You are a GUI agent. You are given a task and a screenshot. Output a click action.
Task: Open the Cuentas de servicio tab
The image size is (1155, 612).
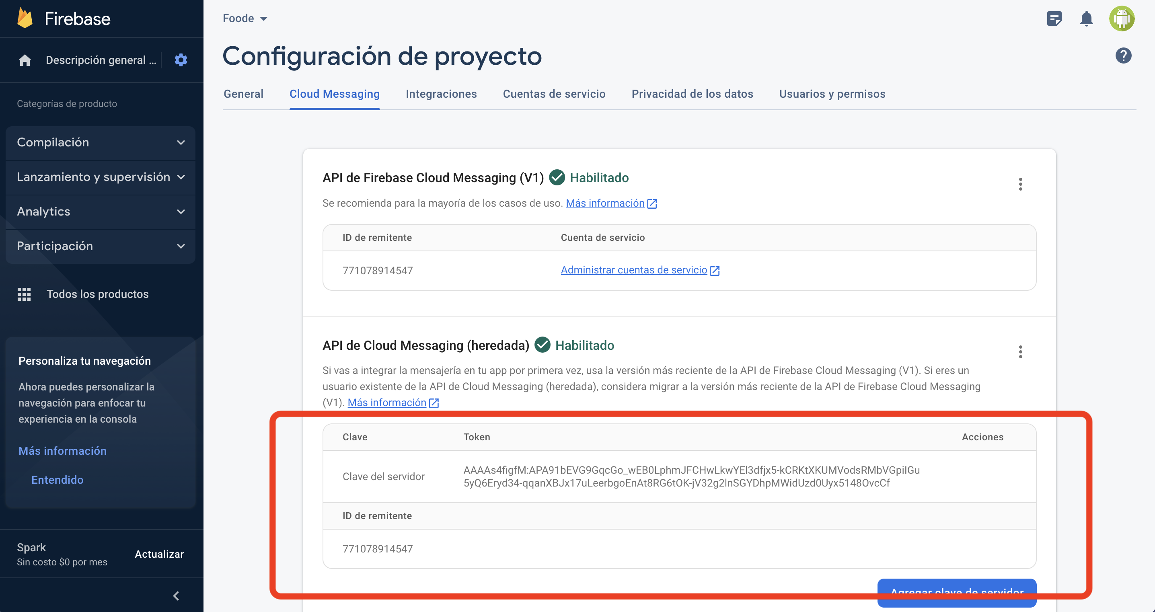(x=554, y=94)
